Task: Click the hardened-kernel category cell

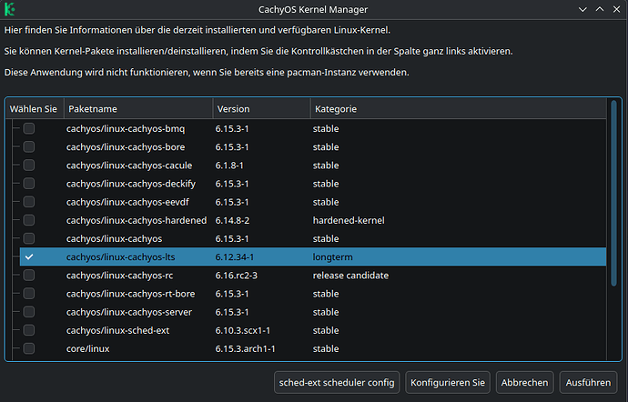Action: [x=349, y=220]
